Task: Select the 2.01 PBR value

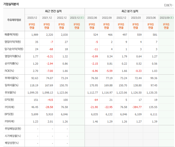Action: [50, 122]
